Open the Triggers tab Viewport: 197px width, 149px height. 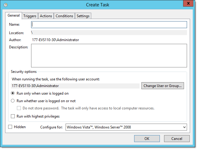(30, 16)
